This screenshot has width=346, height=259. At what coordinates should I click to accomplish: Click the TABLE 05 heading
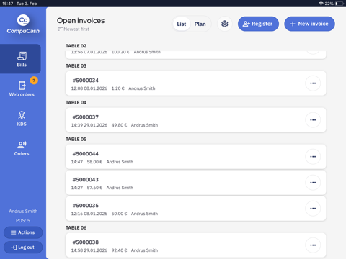(x=76, y=139)
